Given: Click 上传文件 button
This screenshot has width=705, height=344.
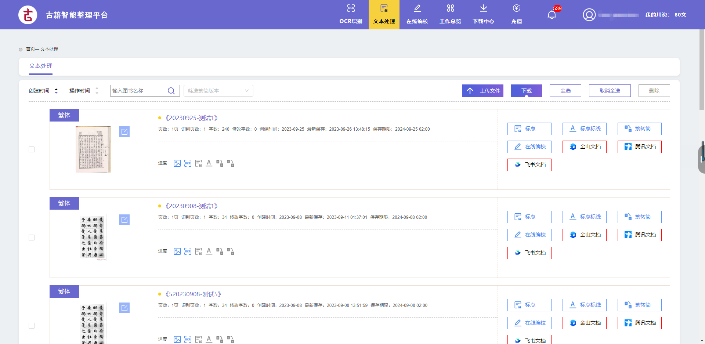Looking at the screenshot, I should [482, 91].
